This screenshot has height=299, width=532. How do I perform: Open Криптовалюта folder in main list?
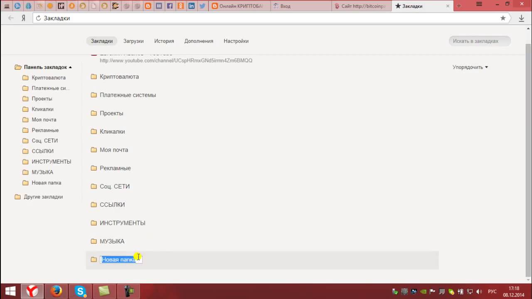(119, 77)
